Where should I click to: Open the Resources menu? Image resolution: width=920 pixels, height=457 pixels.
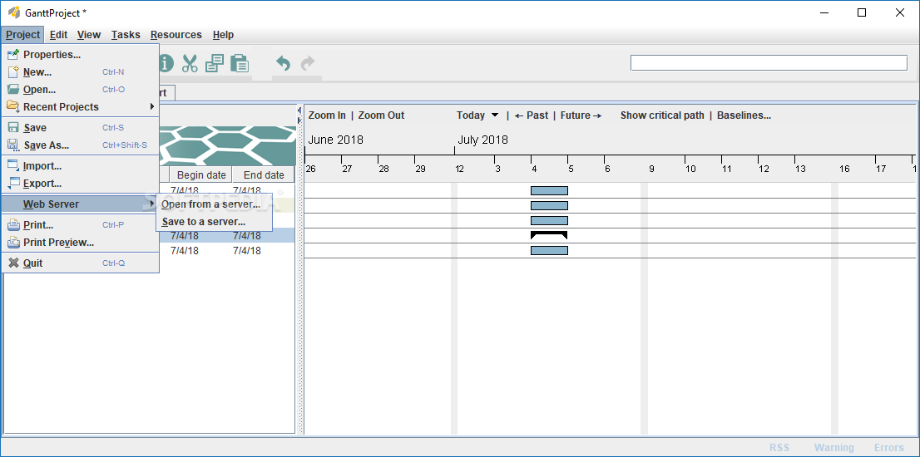tap(176, 35)
